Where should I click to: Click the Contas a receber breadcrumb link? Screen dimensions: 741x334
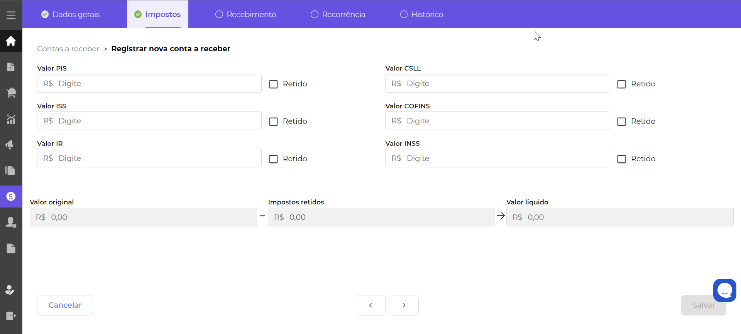coord(68,49)
